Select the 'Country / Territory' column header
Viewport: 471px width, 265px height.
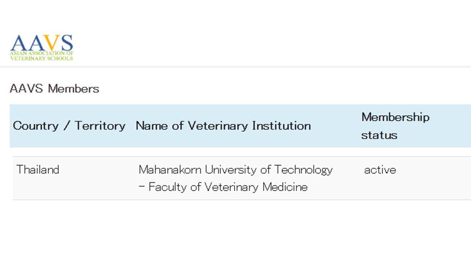69,126
